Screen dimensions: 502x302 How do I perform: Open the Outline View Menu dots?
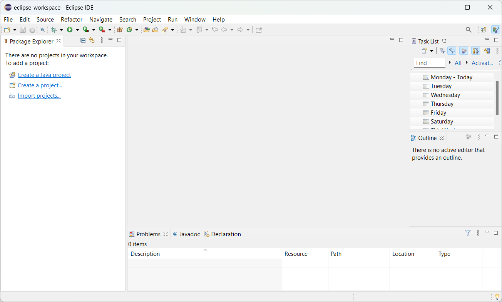(479, 137)
